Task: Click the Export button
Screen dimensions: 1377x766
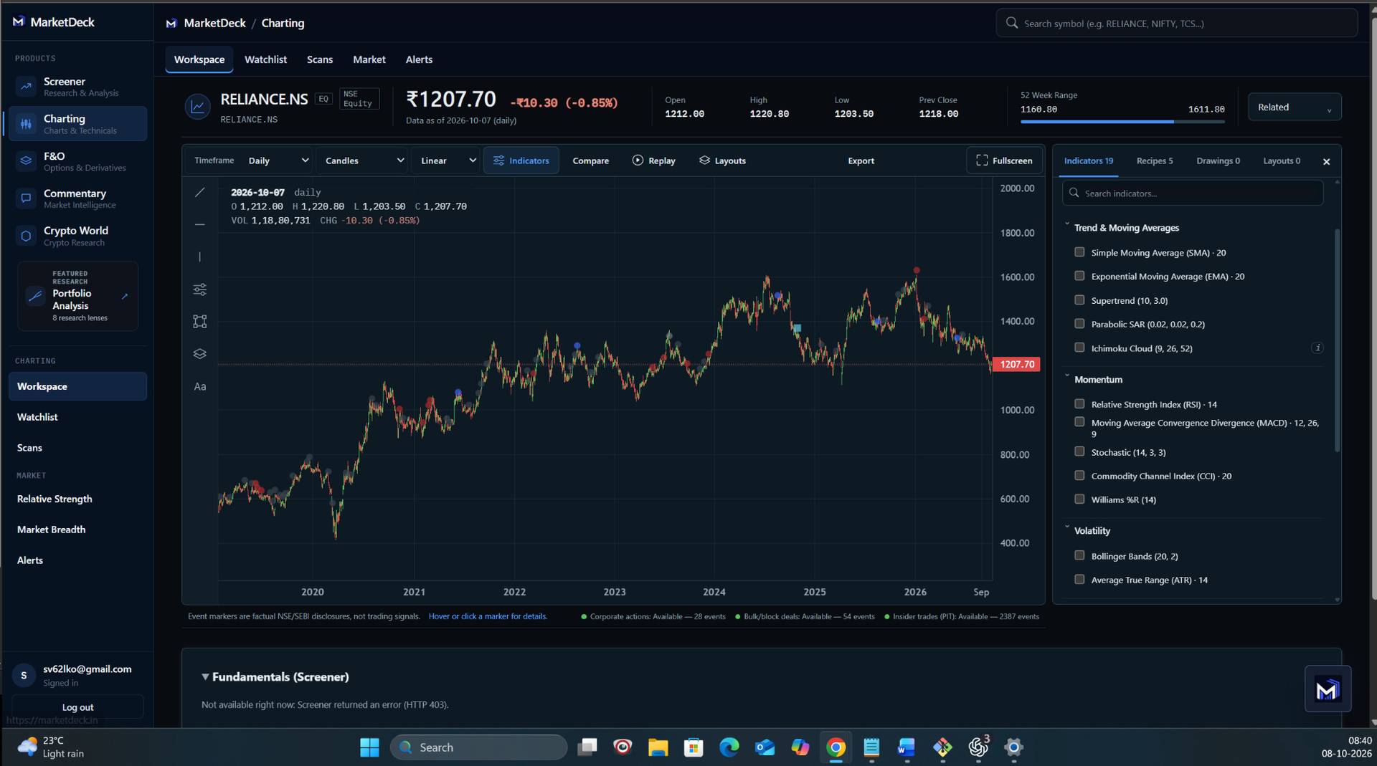Action: [x=861, y=161]
